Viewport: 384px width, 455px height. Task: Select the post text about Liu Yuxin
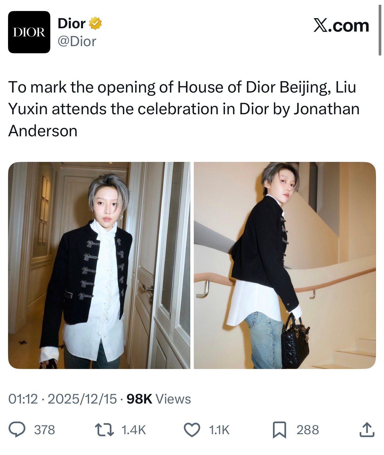click(184, 109)
